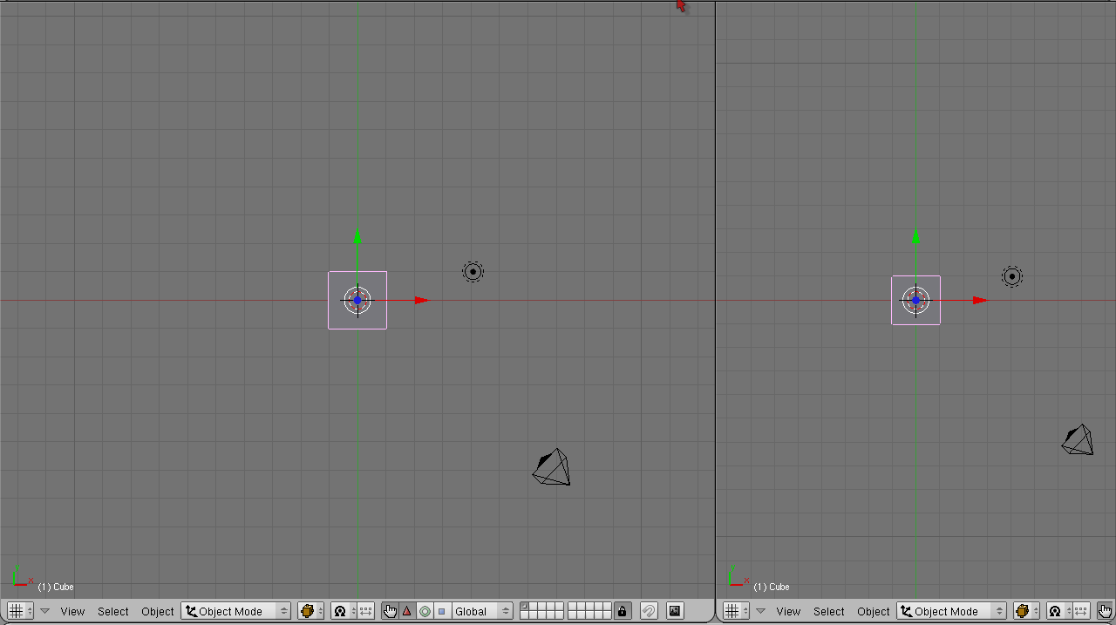Image resolution: width=1116 pixels, height=625 pixels.
Task: Open the Global orientation dropdown
Action: (481, 611)
